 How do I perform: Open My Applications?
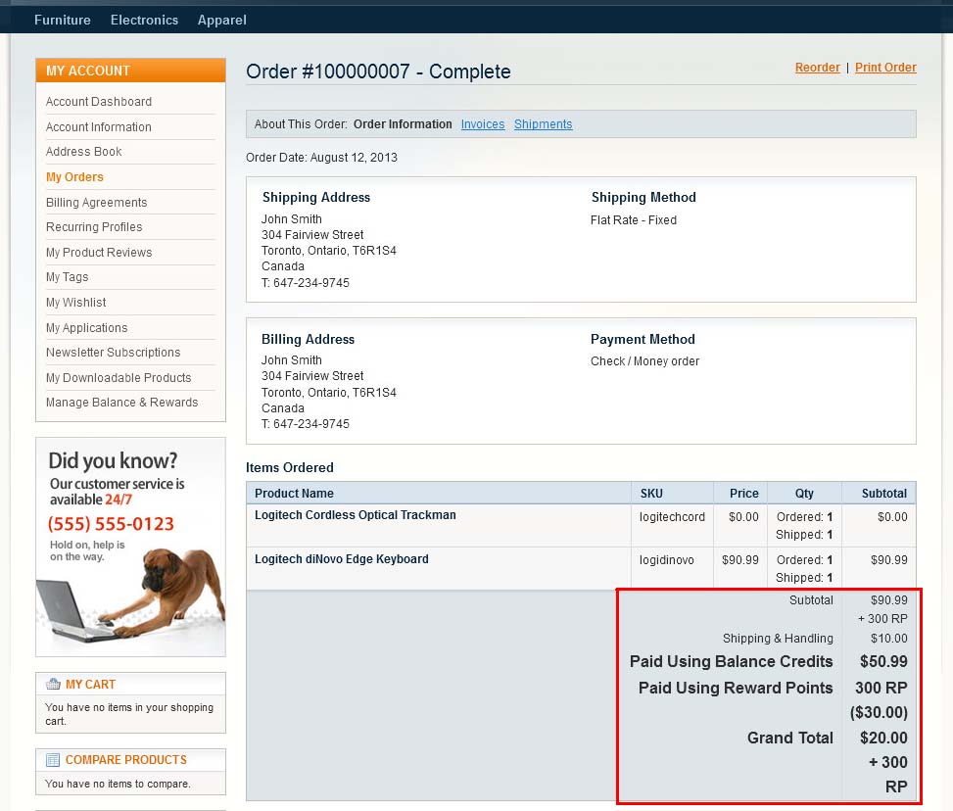87,328
